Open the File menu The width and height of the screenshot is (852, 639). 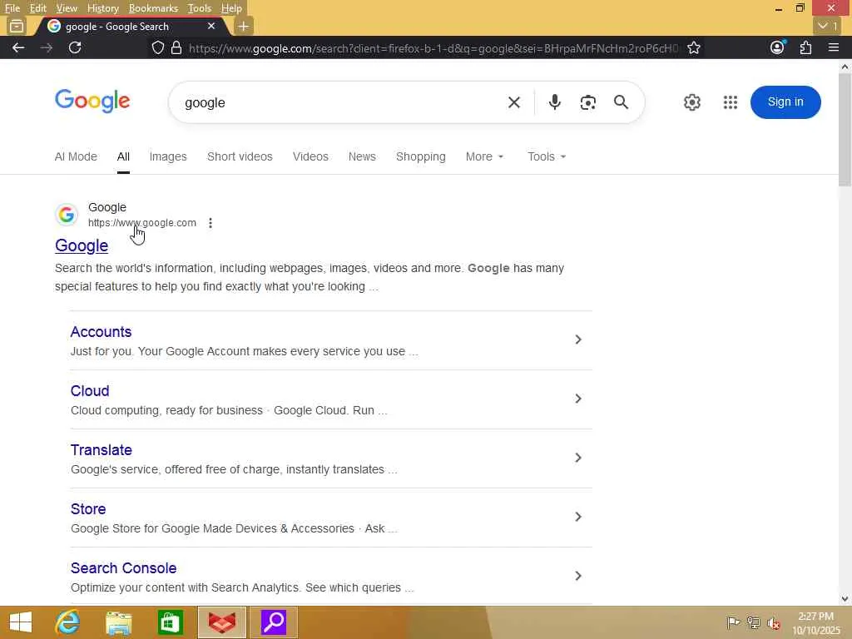pos(12,8)
